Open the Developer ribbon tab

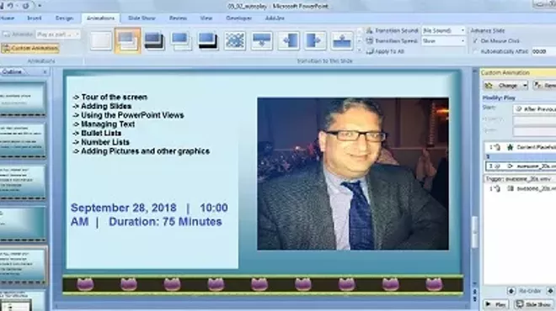[238, 18]
